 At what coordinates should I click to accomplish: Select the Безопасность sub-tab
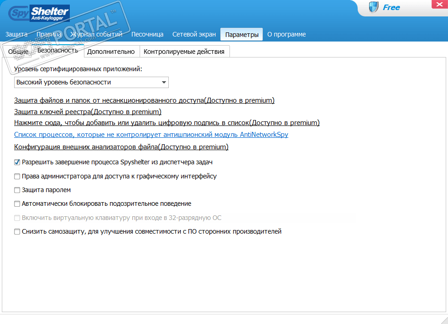click(58, 50)
